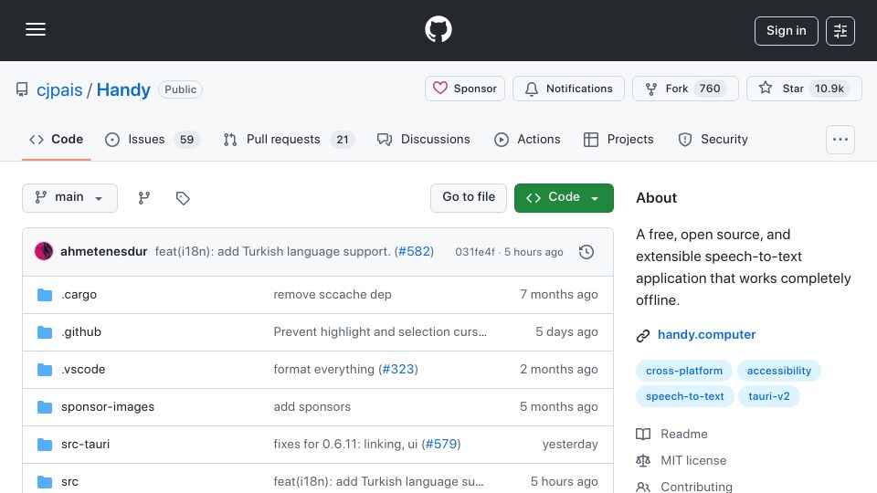Click the Fork count 760
The height and width of the screenshot is (493, 877).
(710, 89)
